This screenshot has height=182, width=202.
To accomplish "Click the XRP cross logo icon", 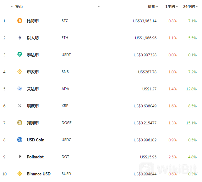I will coord(20,106).
